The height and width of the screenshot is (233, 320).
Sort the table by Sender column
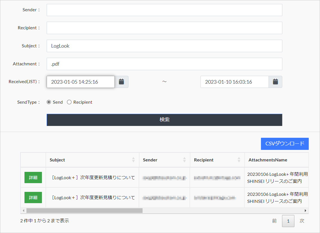[x=184, y=160]
